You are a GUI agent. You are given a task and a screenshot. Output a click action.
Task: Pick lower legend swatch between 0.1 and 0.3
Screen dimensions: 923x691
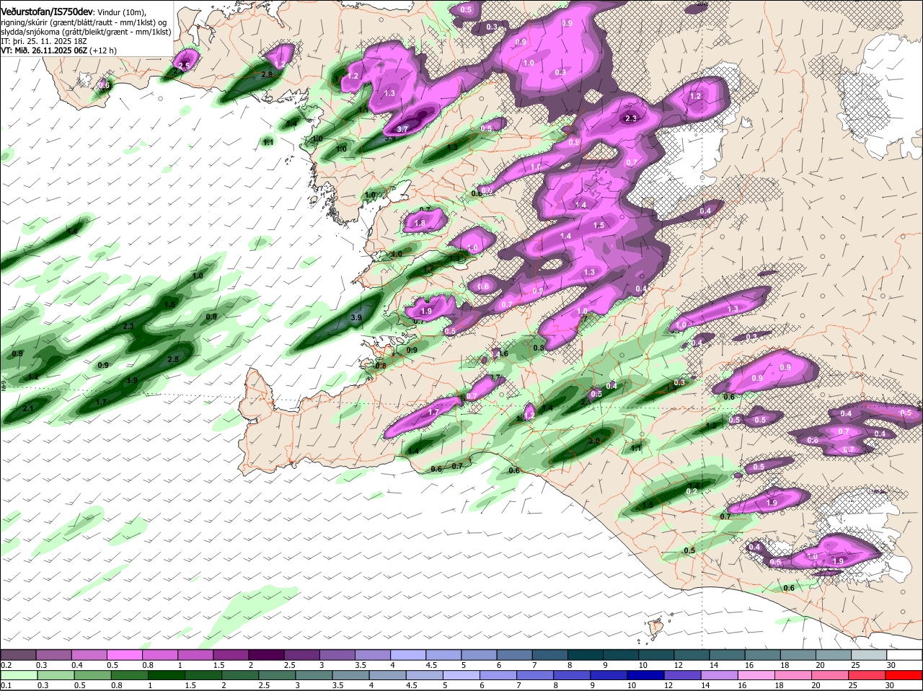coord(18,675)
